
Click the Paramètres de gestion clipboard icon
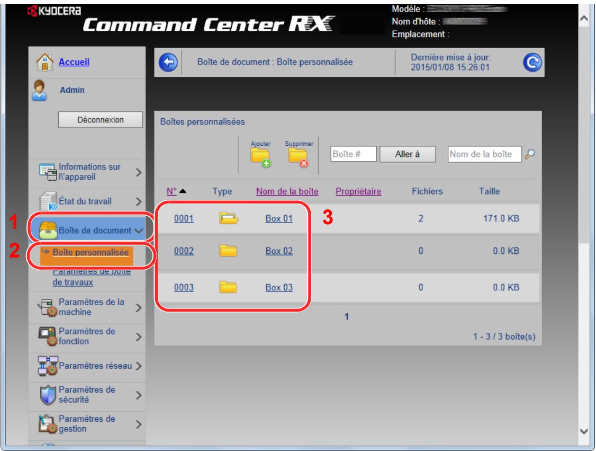(x=48, y=424)
